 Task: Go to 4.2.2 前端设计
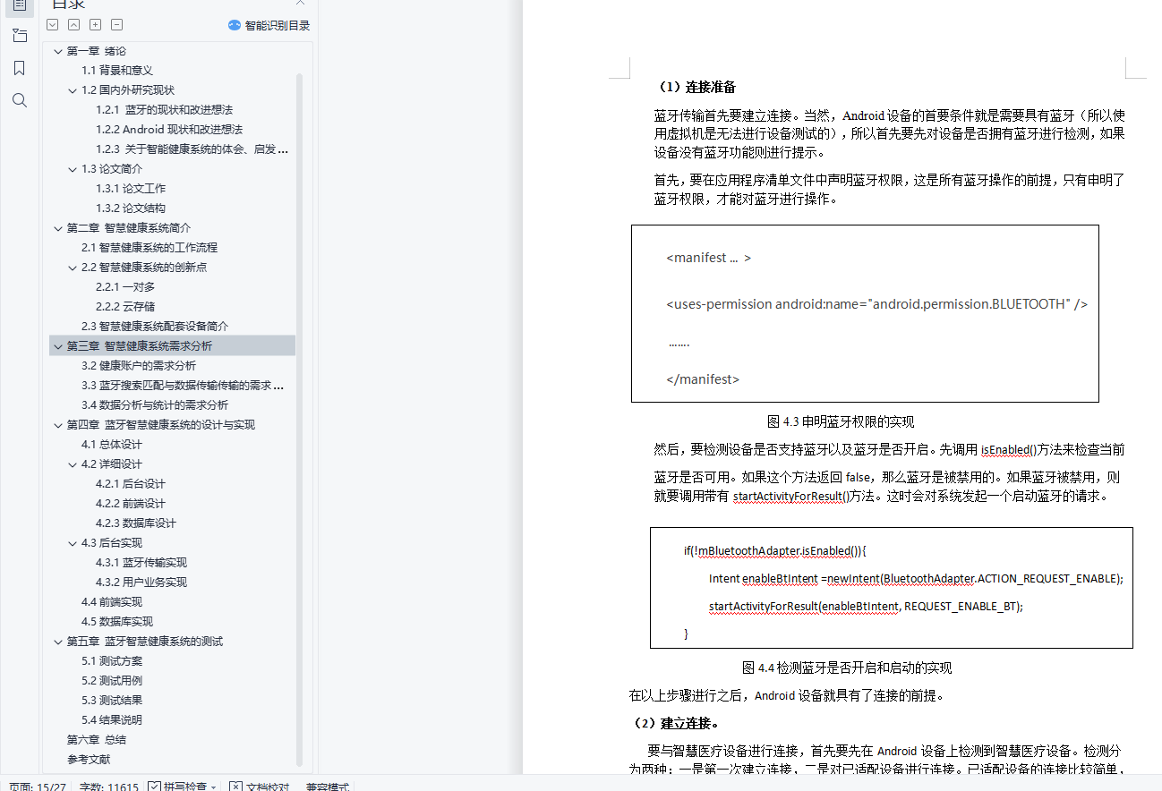pos(131,504)
